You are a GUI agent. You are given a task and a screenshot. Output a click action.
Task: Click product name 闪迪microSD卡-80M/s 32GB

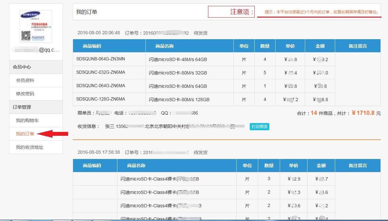tap(178, 73)
